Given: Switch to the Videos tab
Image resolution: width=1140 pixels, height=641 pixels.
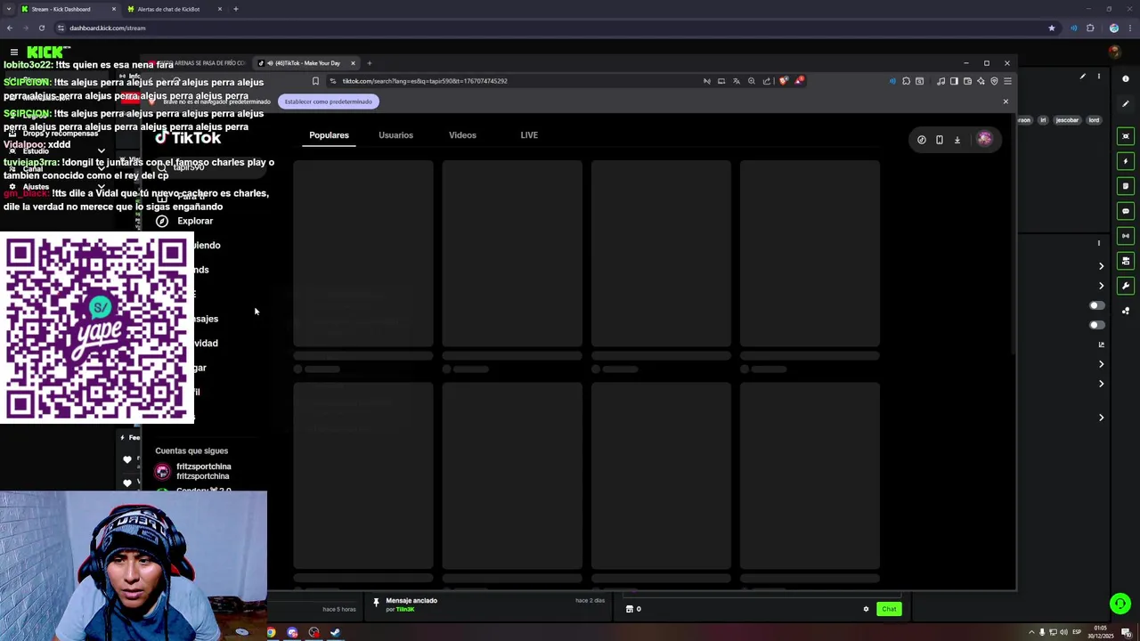Looking at the screenshot, I should (x=462, y=135).
